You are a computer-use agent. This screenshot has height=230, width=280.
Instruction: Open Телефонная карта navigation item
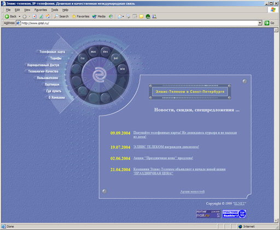click(52, 52)
